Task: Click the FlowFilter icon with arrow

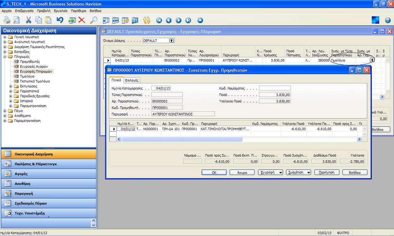Action: pyautogui.click(x=125, y=20)
